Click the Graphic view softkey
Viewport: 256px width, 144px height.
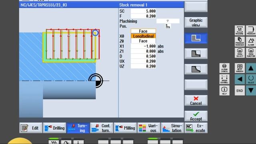pos(196,22)
